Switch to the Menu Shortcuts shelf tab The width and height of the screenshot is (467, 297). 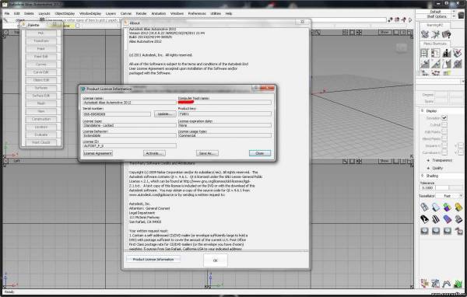point(435,44)
